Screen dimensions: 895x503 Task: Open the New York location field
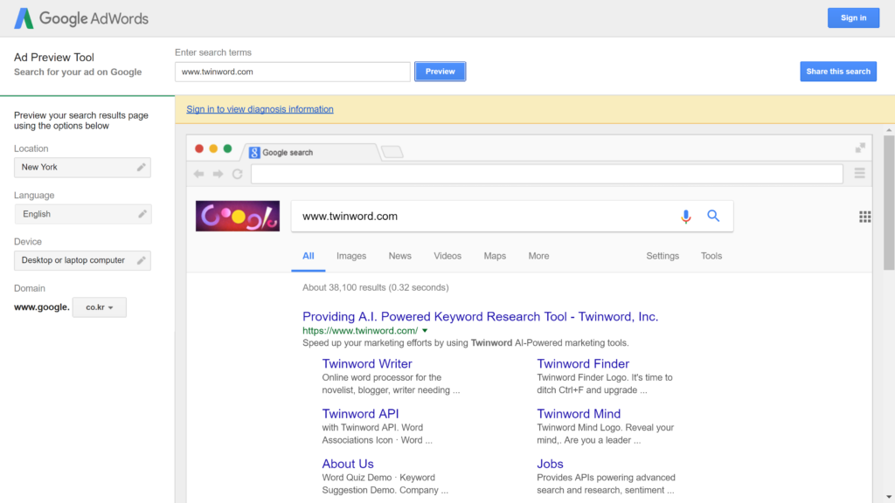(x=82, y=167)
